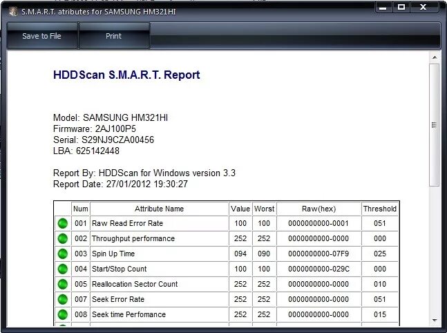Click the Report By HDDScan version line
This screenshot has height=333, width=447.
point(144,173)
